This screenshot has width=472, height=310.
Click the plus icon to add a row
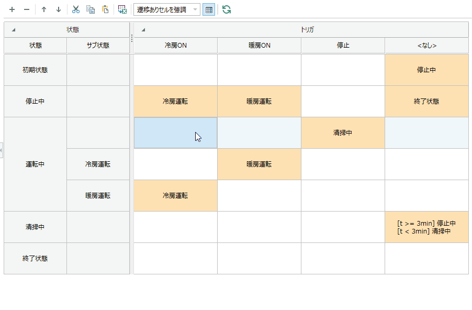[x=12, y=9]
